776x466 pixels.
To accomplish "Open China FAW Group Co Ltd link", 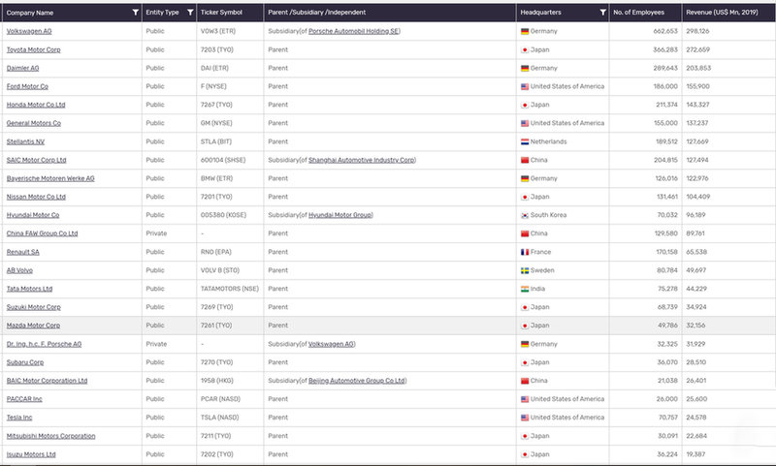I will (42, 233).
